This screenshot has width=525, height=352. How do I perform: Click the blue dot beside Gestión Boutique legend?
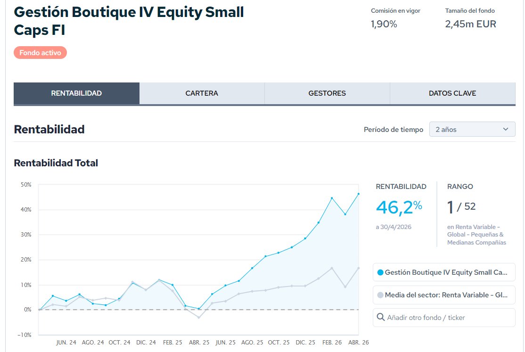380,273
